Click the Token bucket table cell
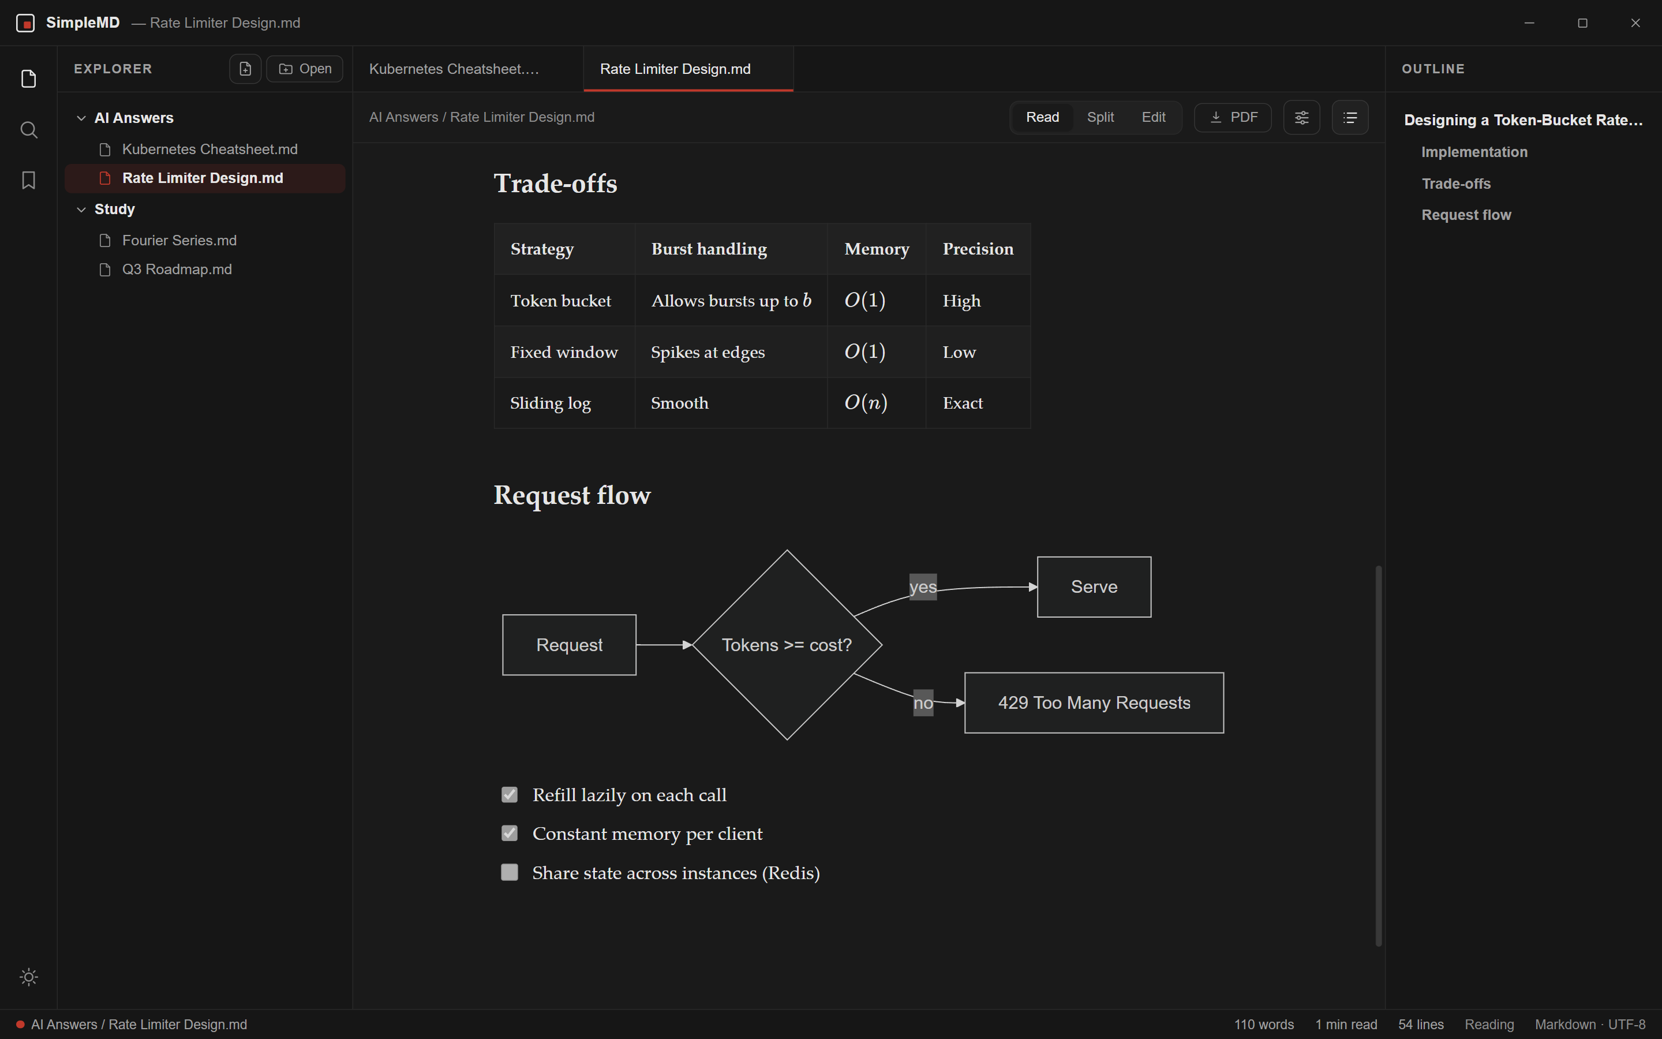 coord(564,300)
